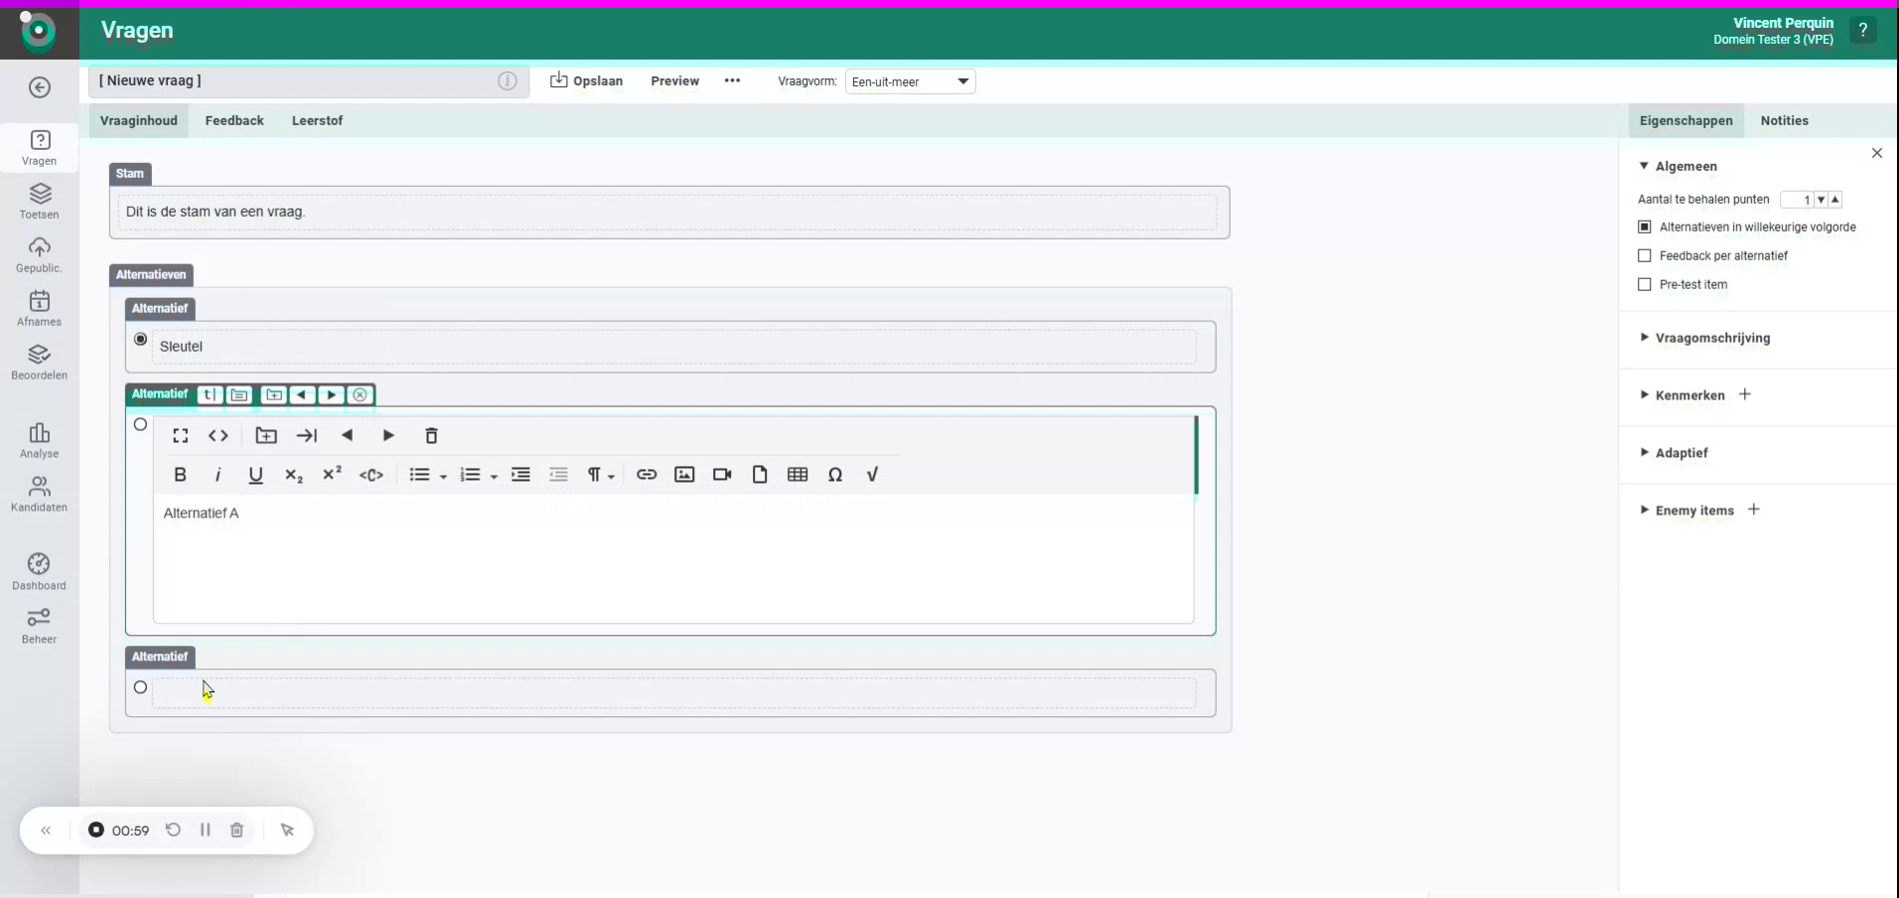
Task: Apply subscript formatting in the editor
Action: pyautogui.click(x=294, y=475)
